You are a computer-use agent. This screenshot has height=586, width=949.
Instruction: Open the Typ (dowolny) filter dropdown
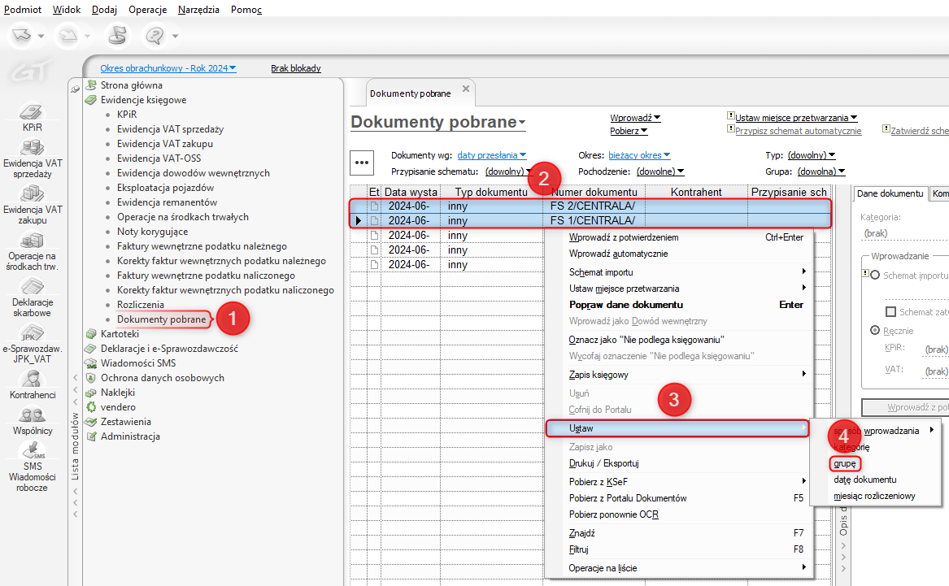tap(812, 155)
